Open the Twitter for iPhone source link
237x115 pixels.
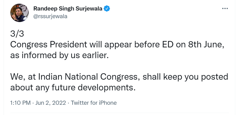94,103
